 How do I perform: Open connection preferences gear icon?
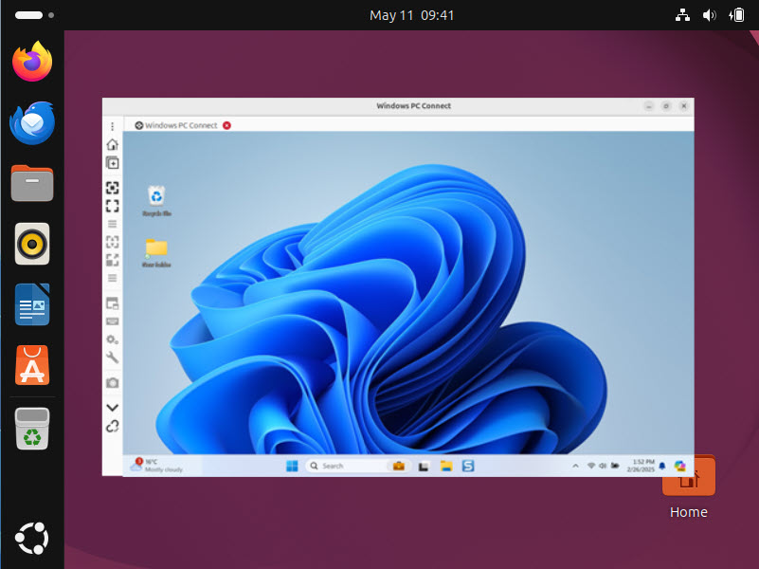113,340
